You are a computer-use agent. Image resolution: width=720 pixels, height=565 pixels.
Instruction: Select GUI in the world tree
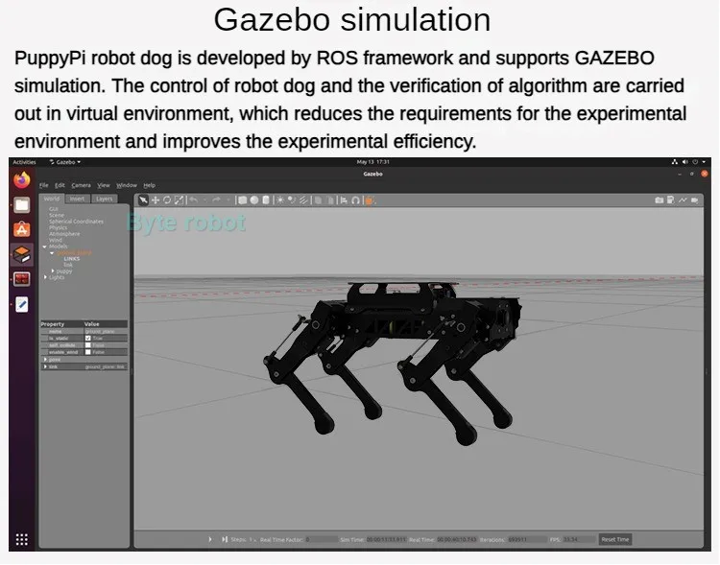(x=53, y=209)
